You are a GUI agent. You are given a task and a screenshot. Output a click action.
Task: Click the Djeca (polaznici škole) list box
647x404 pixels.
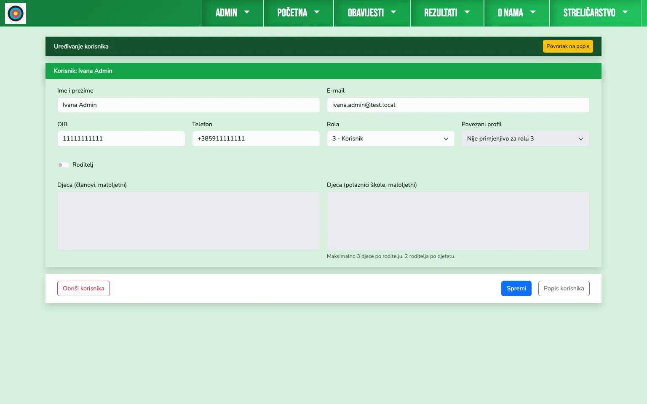[458, 221]
